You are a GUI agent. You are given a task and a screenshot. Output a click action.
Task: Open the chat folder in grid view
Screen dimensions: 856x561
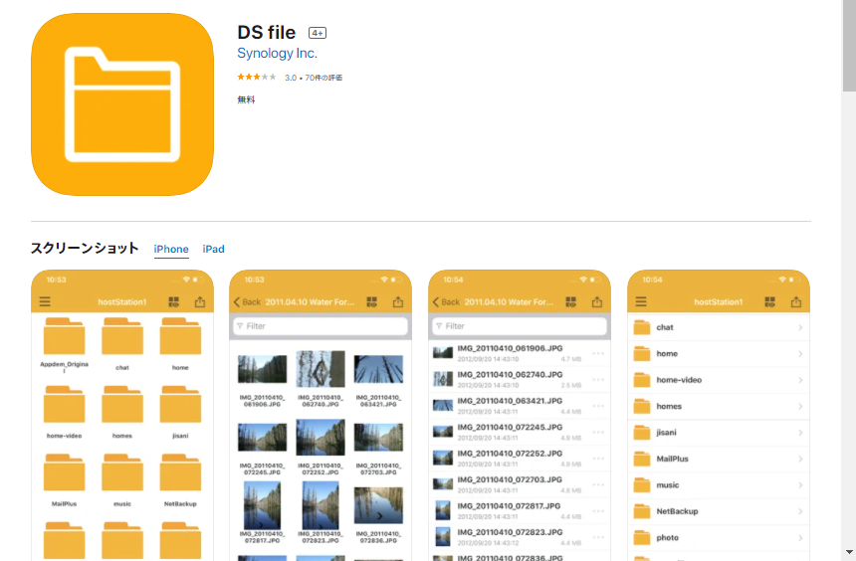[122, 336]
